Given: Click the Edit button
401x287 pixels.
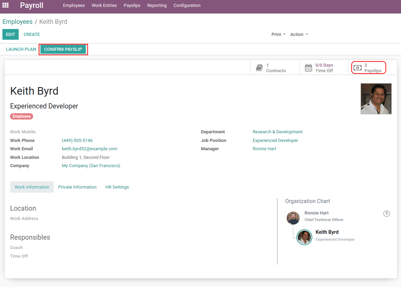Looking at the screenshot, I should point(10,35).
